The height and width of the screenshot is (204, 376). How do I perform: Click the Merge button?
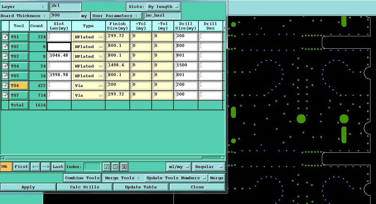(217, 178)
